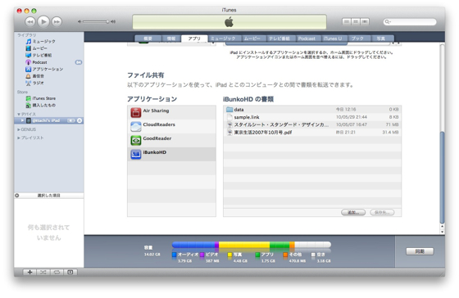The image size is (459, 298).
Task: Open Podcast in the library sidebar
Action: [39, 62]
